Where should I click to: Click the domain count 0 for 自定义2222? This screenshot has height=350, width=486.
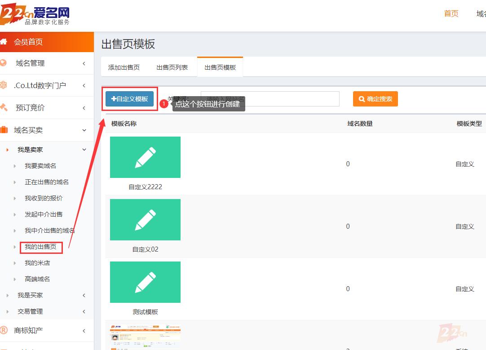tap(348, 164)
